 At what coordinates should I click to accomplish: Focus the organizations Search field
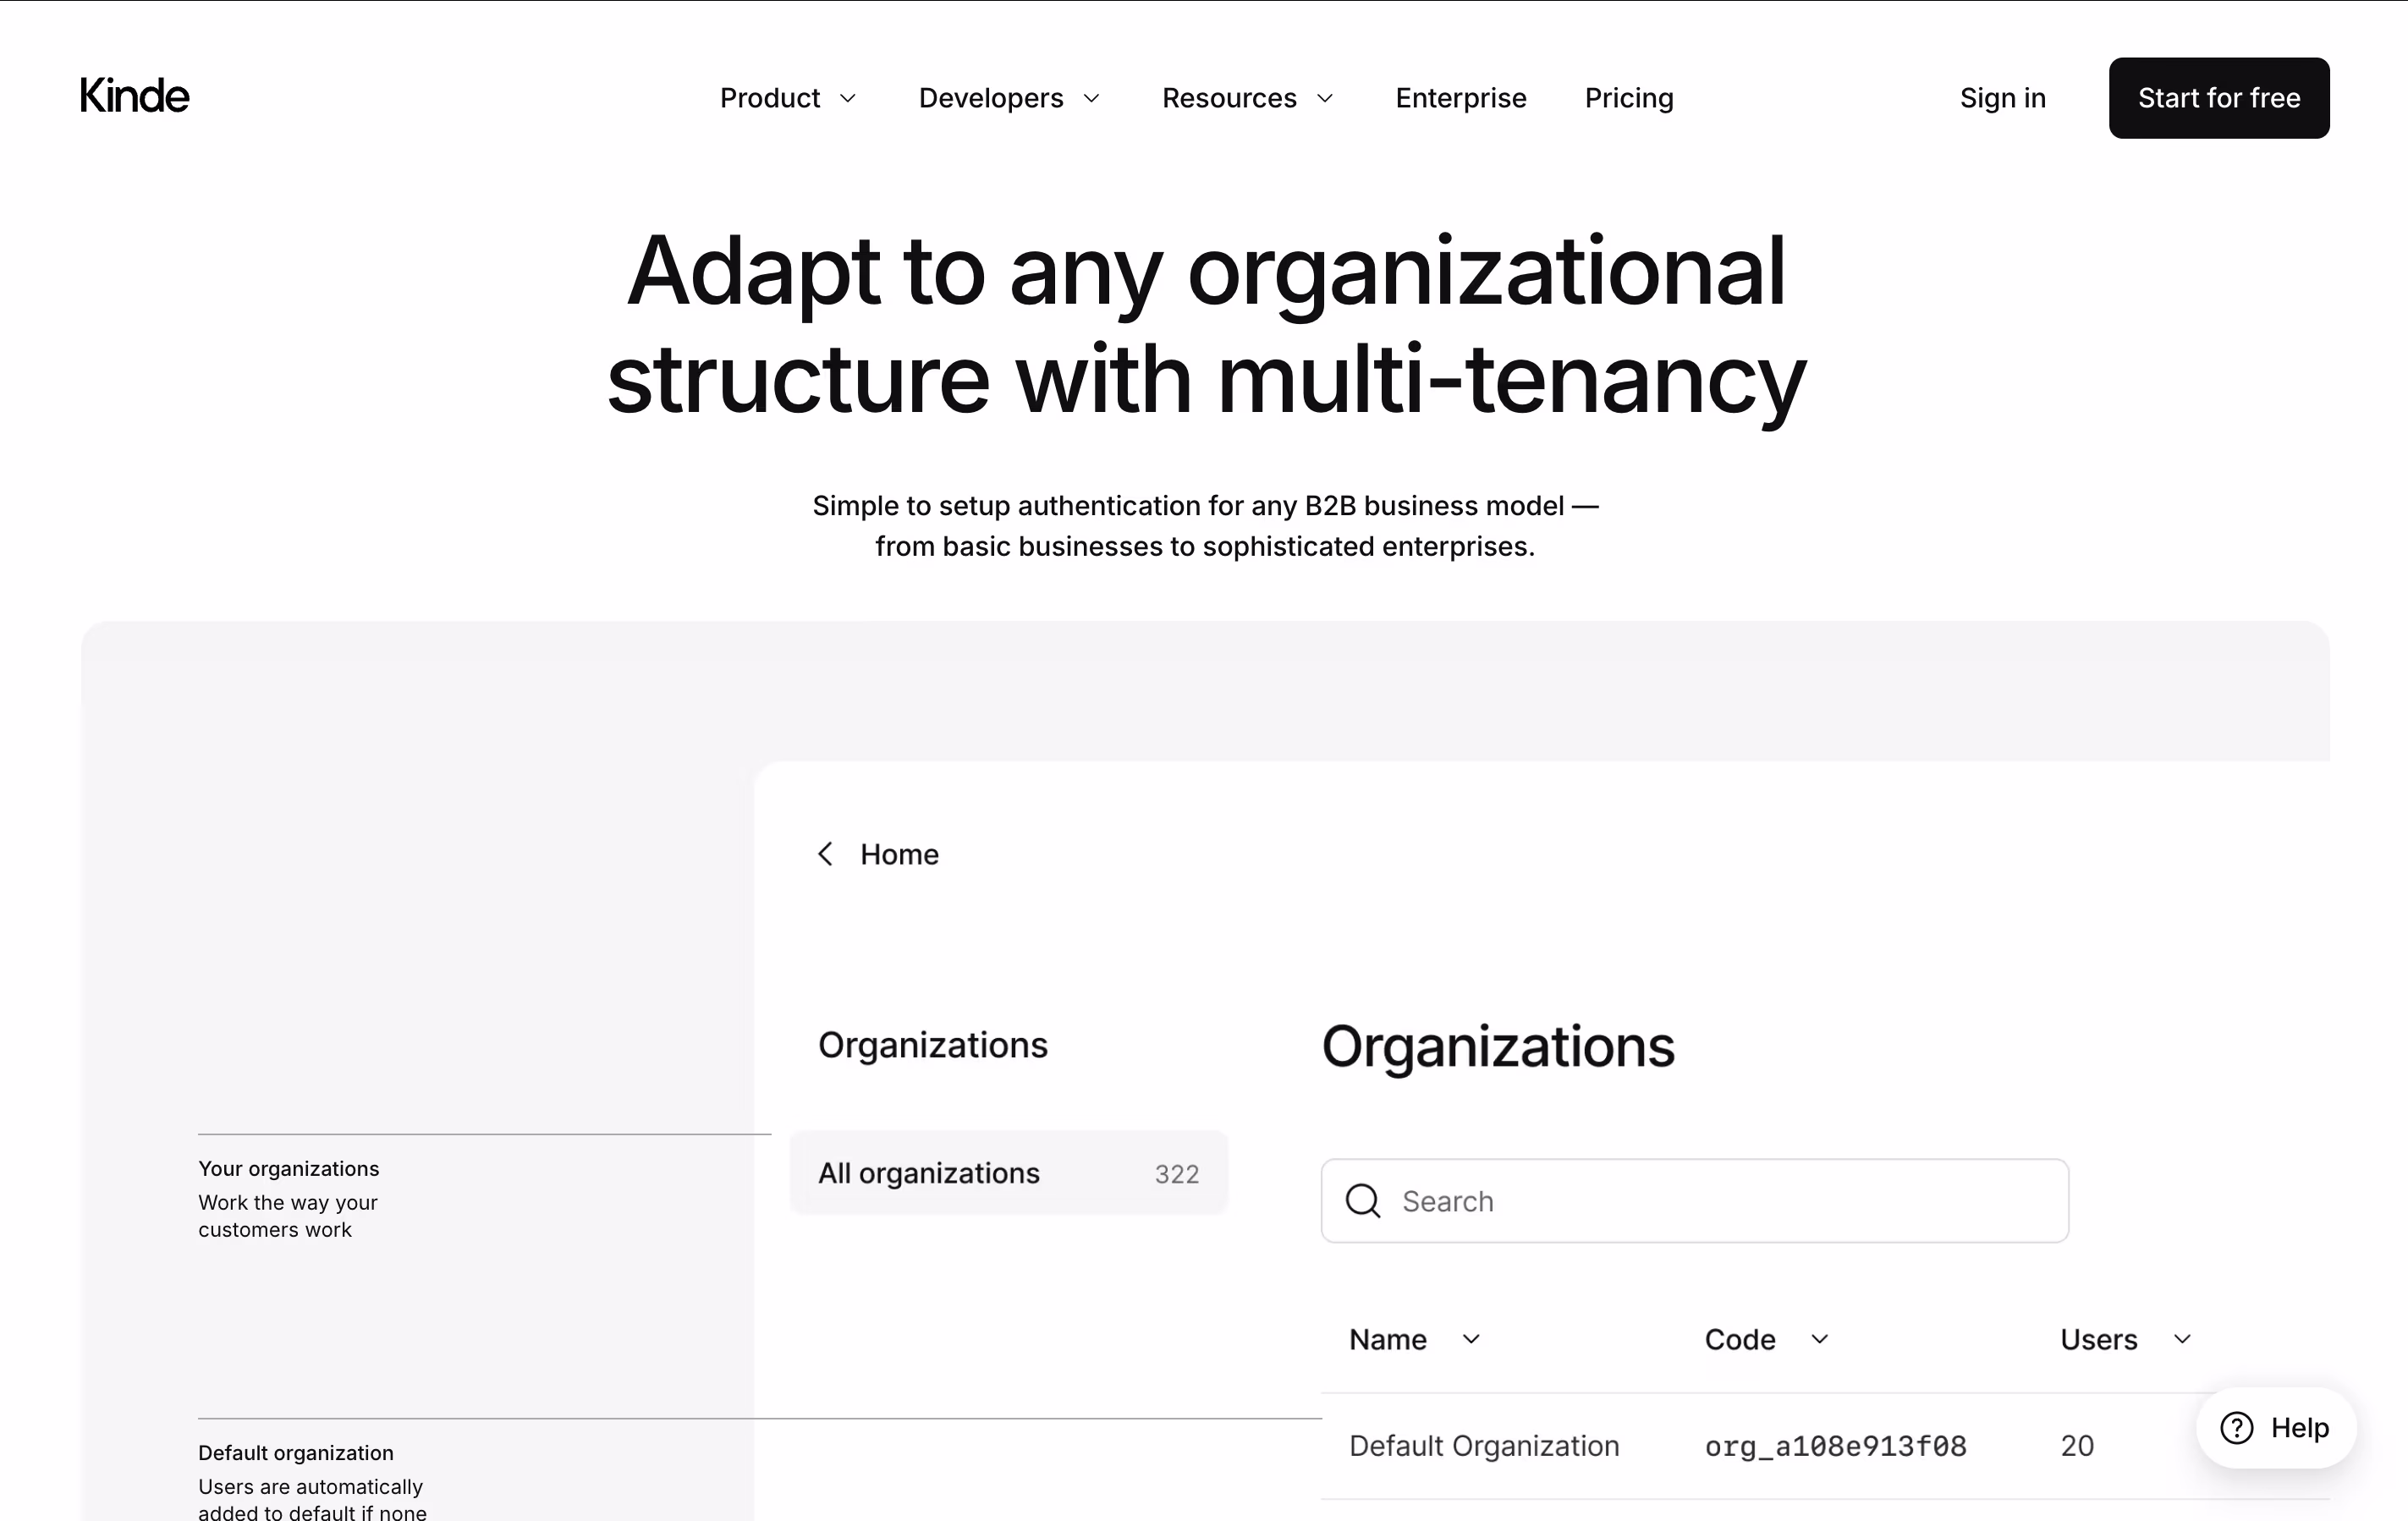[x=1694, y=1201]
